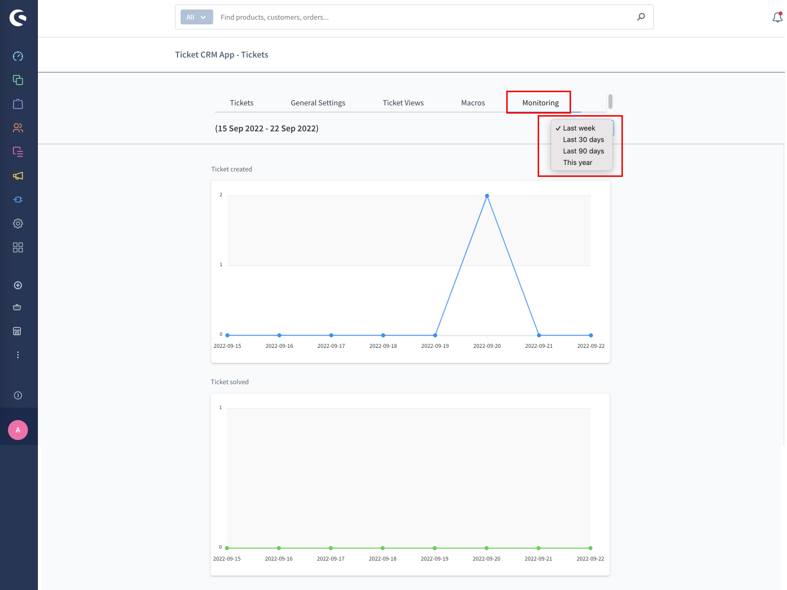The height and width of the screenshot is (590, 787).
Task: Click the search magnifier icon
Action: click(641, 17)
